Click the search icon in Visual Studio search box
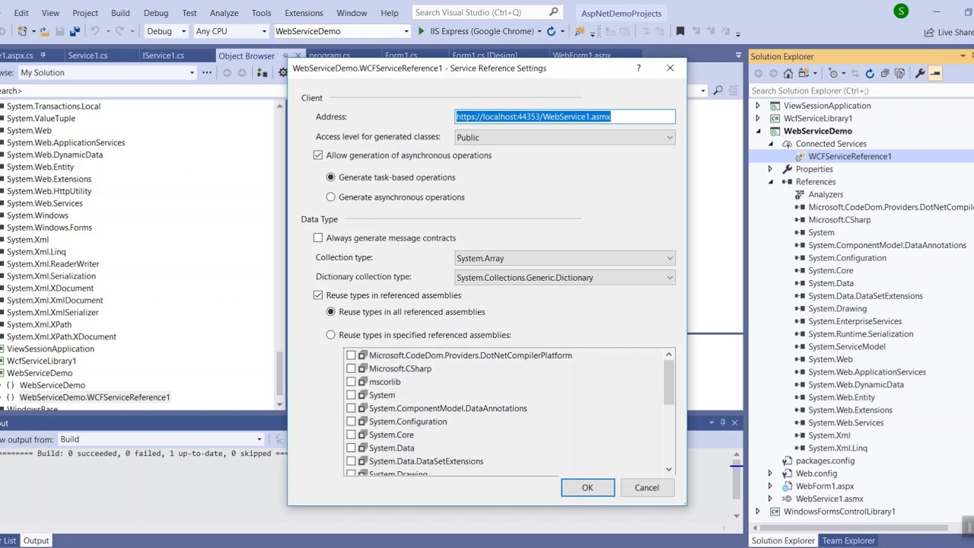This screenshot has width=974, height=548. click(553, 12)
